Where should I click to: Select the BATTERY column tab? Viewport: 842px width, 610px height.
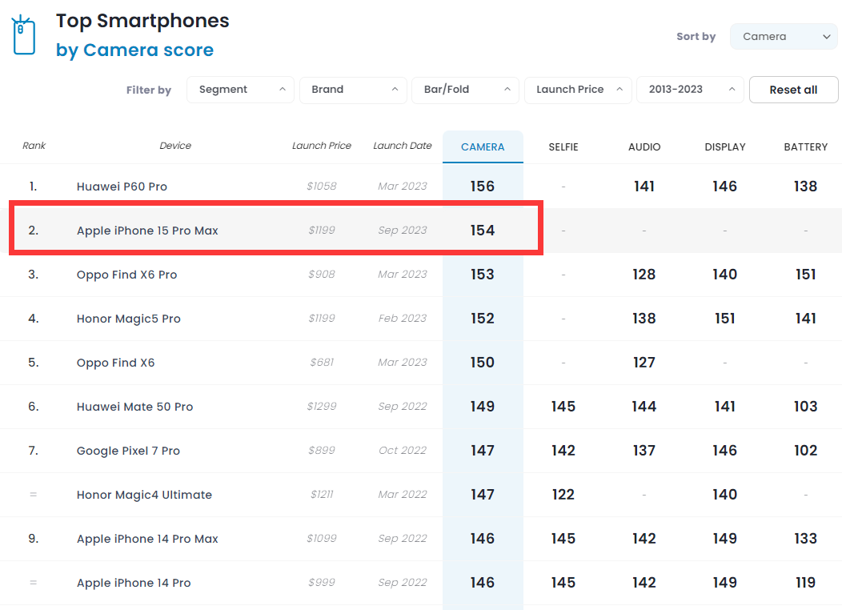pyautogui.click(x=805, y=147)
